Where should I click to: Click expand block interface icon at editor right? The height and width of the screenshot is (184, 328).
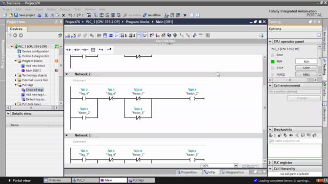[x=261, y=35]
